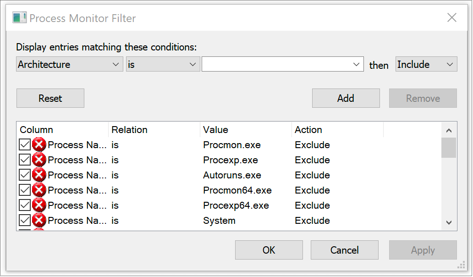
Task: Click Exclude action in the Procexp.exe row
Action: [x=312, y=160]
